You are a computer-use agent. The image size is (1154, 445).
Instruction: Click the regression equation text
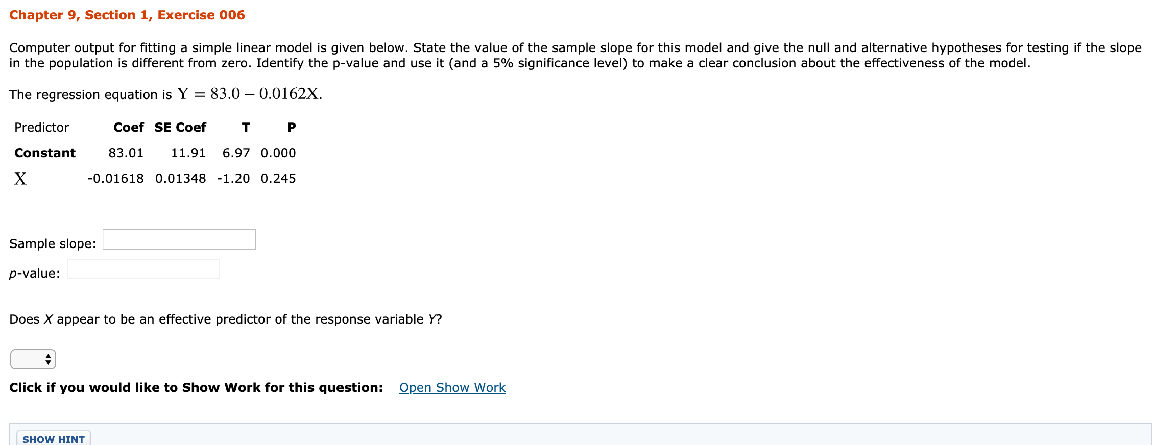pos(164,93)
